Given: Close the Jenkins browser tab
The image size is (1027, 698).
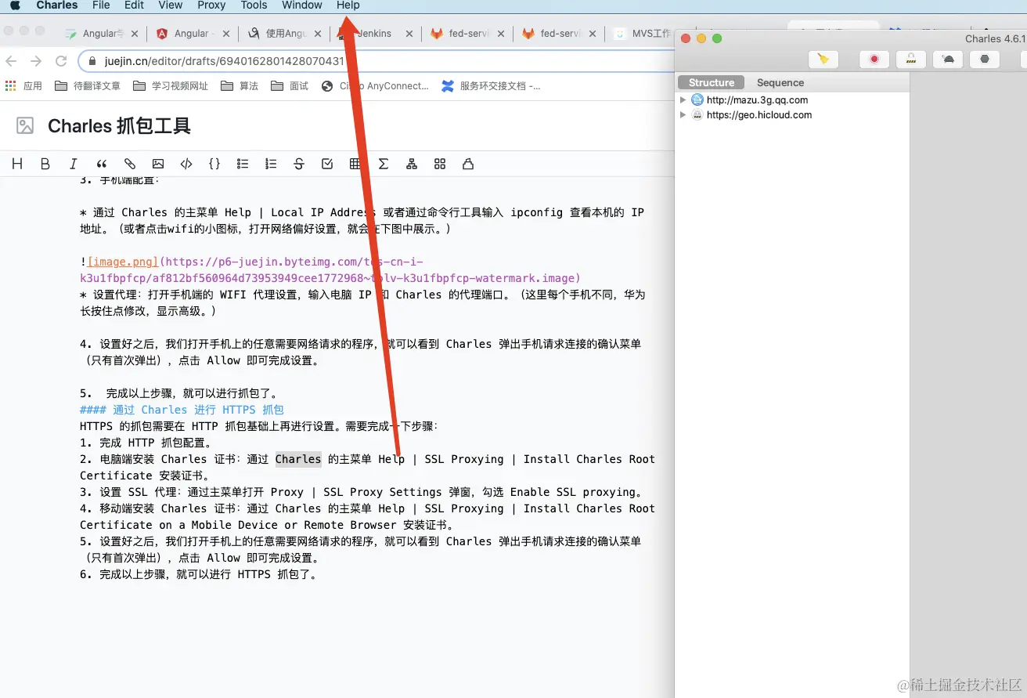Looking at the screenshot, I should point(409,34).
